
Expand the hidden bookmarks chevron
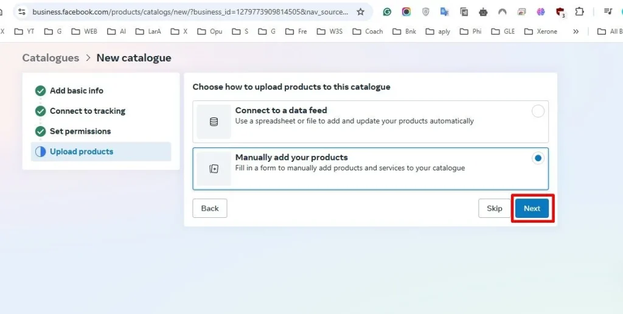[x=576, y=32]
